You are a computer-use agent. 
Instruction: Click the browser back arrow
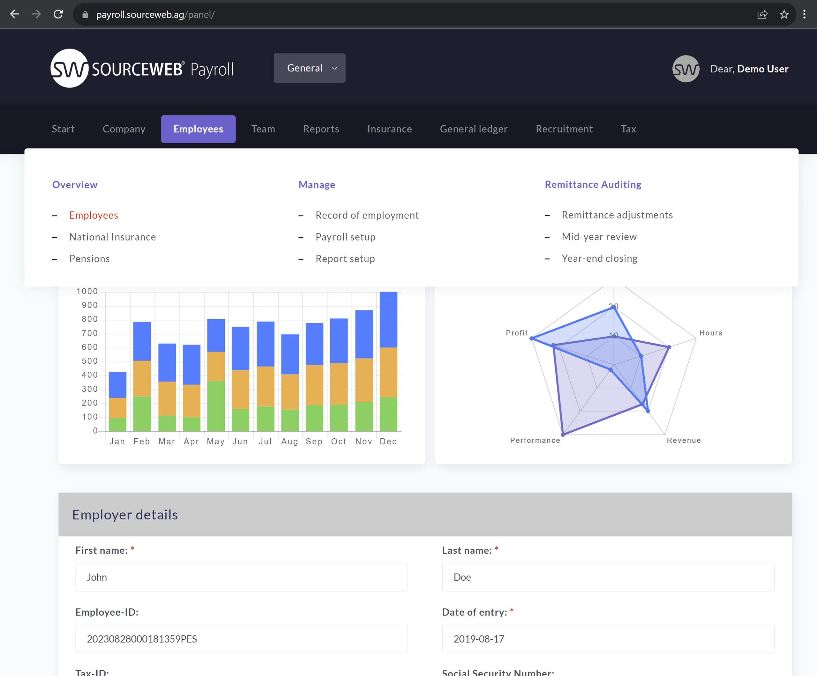pyautogui.click(x=14, y=14)
